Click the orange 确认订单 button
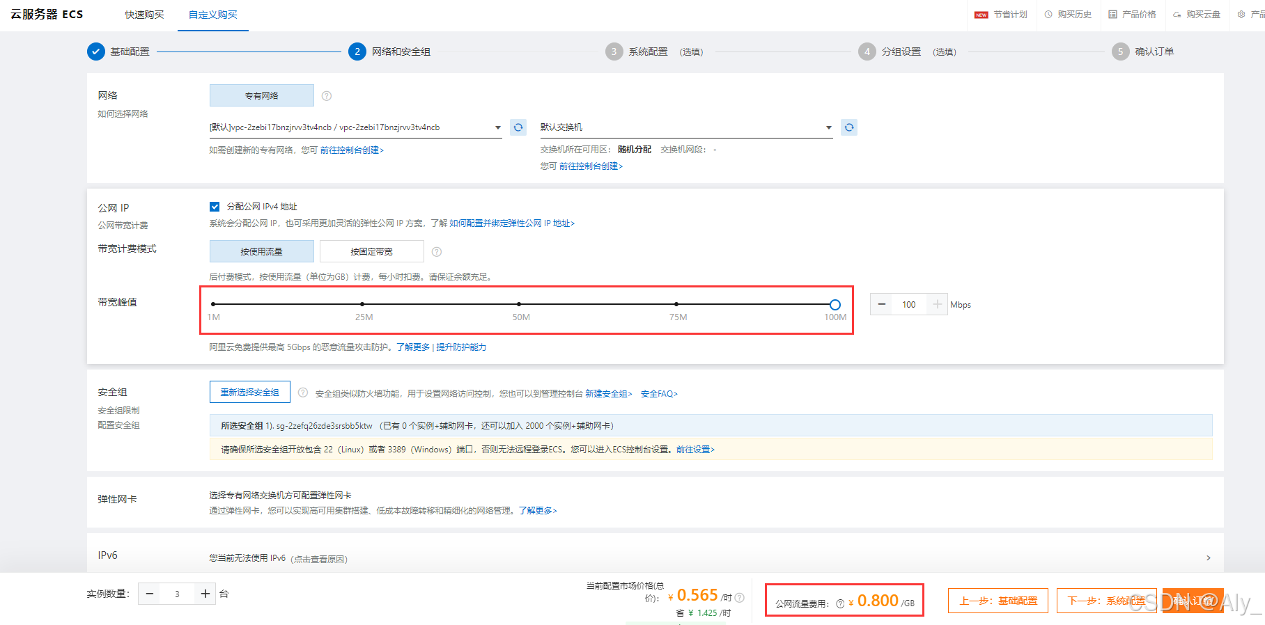The width and height of the screenshot is (1265, 625). click(1193, 601)
